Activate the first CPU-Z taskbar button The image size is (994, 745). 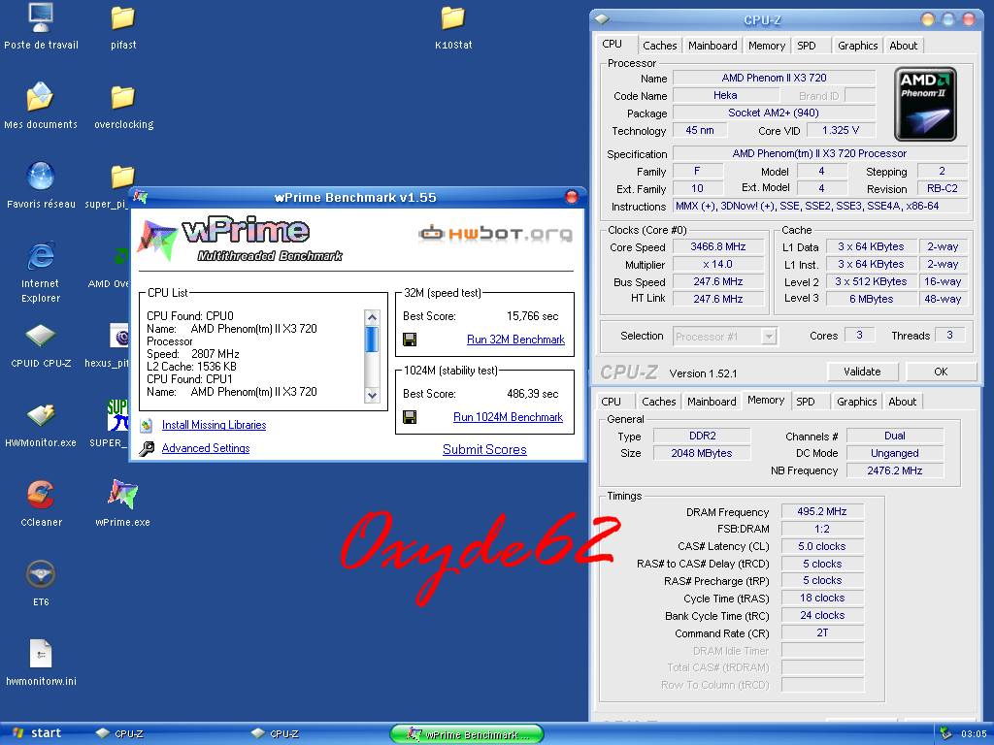(120, 733)
